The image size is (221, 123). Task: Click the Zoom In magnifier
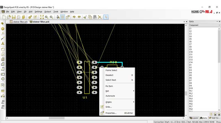(46, 17)
